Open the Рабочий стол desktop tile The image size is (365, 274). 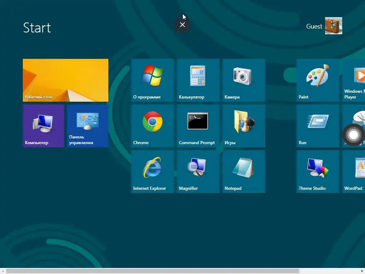[66, 80]
